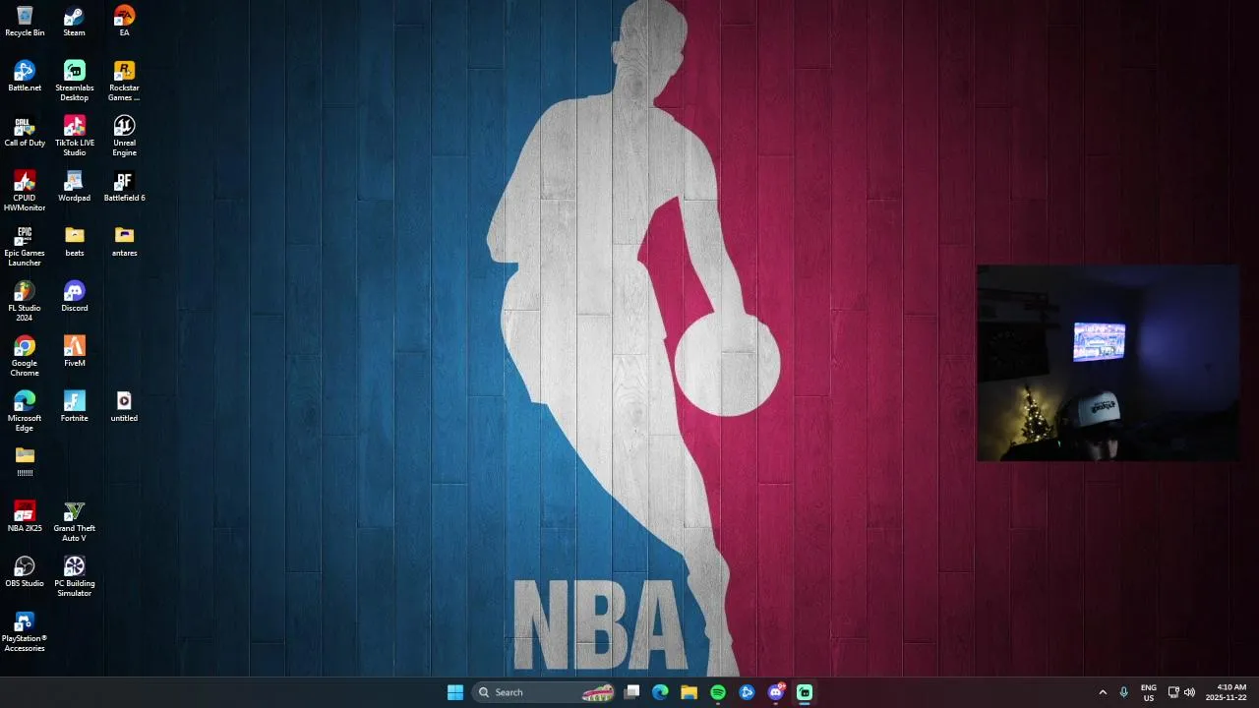The width and height of the screenshot is (1259, 708).
Task: Select the Grand Theft Auto V icon
Action: click(x=74, y=521)
